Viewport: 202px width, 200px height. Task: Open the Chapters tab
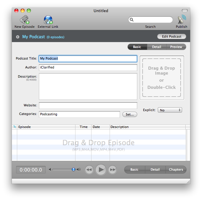(x=176, y=169)
